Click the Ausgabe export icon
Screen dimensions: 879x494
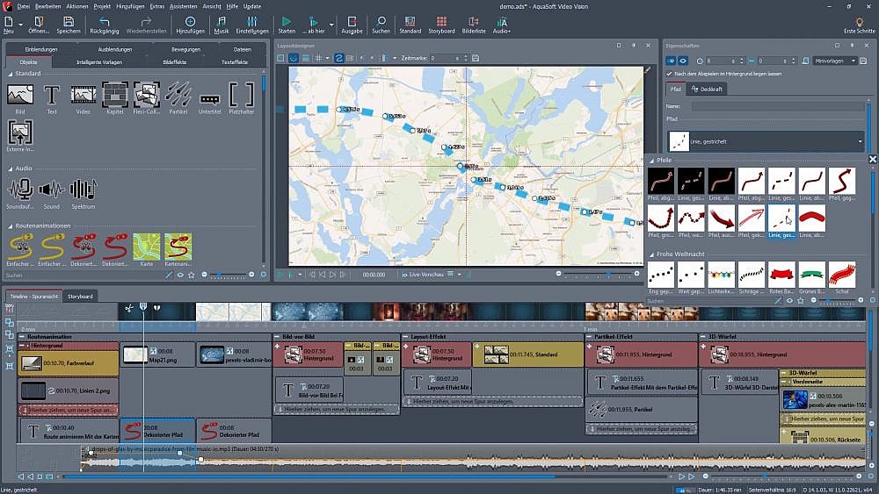(352, 22)
